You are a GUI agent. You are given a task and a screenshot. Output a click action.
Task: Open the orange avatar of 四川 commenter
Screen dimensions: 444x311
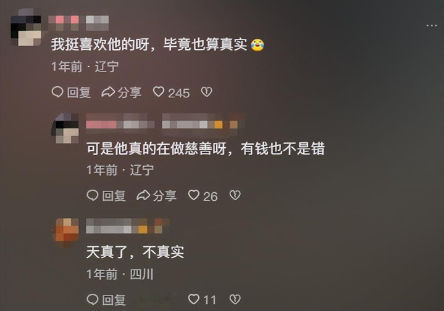click(x=65, y=232)
